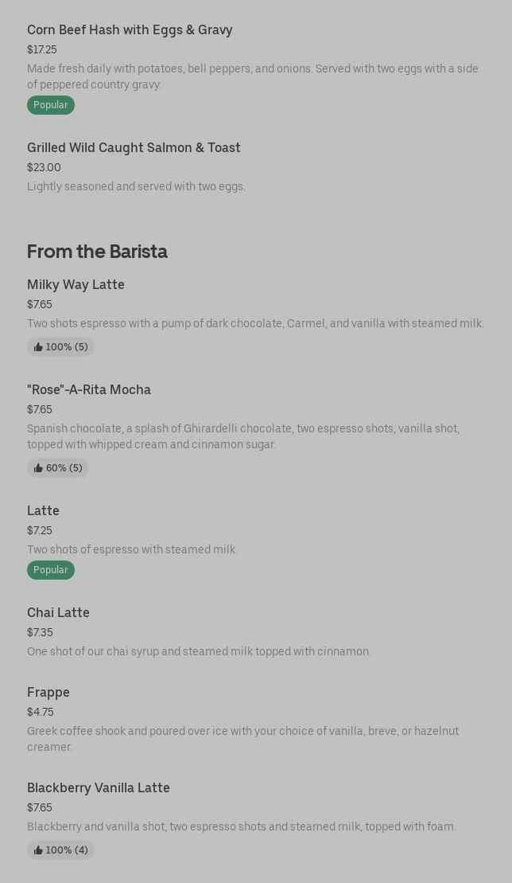Screen dimensions: 512x883
Task: Open the Chai Latte menu item
Action: (58, 613)
